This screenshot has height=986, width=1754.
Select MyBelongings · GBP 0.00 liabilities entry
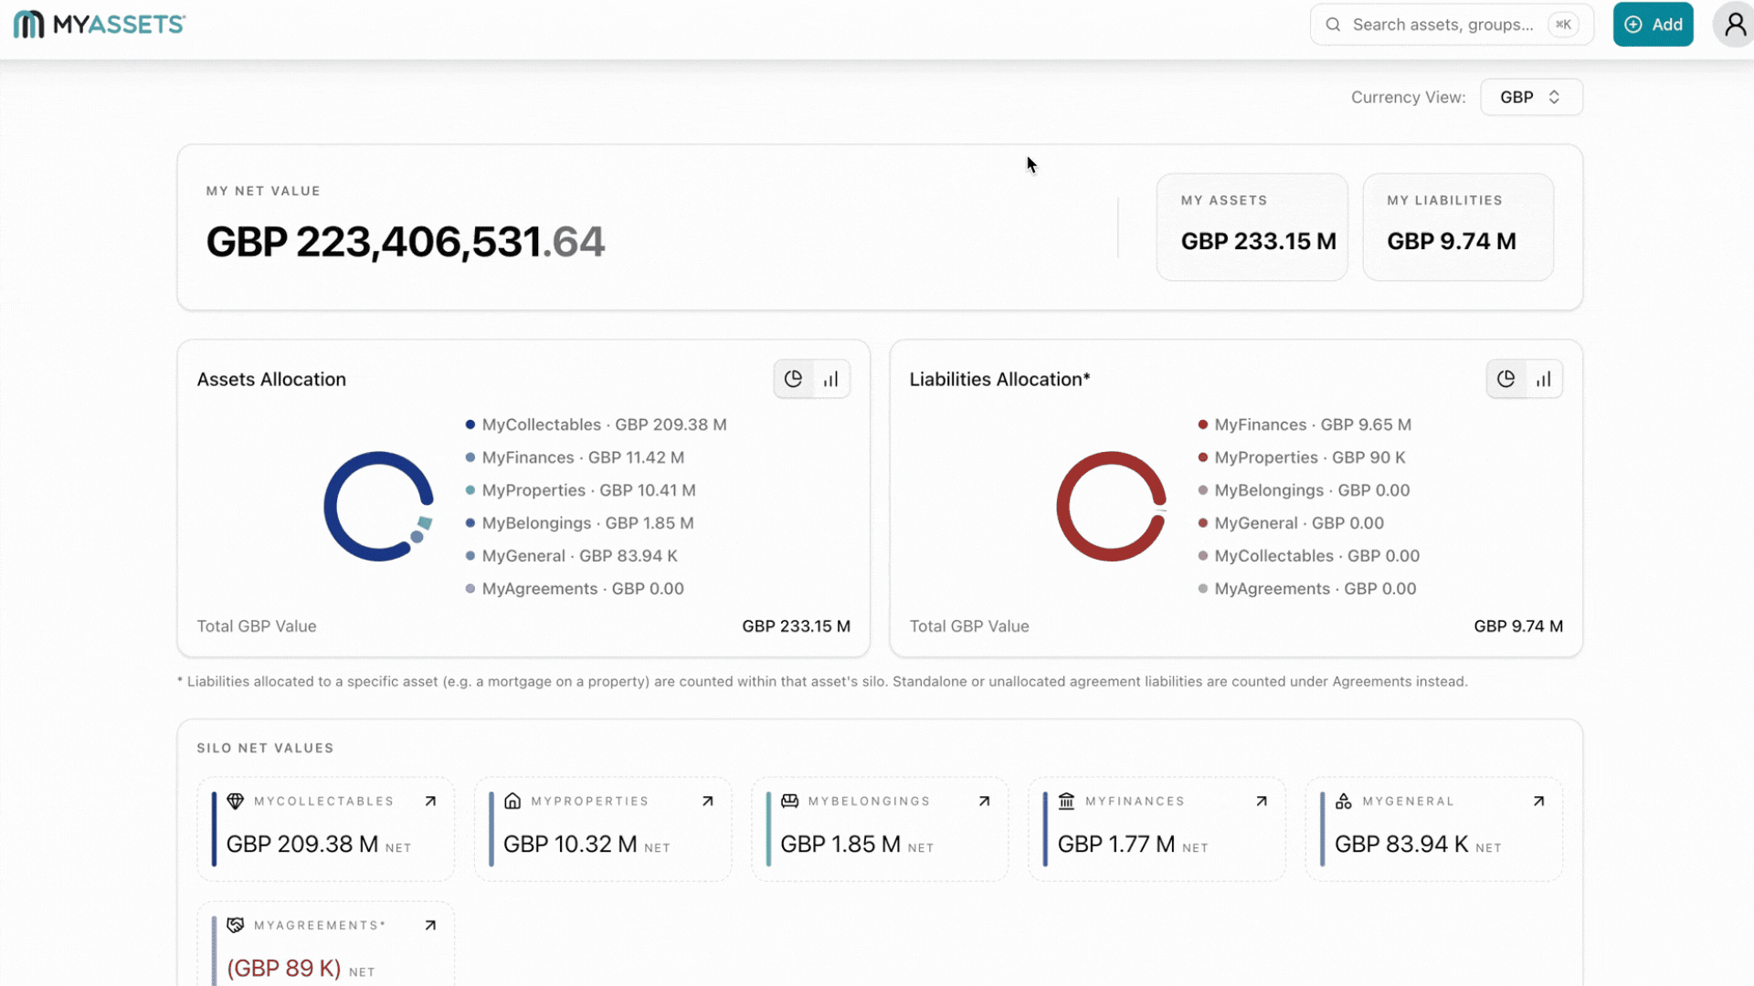tap(1304, 490)
